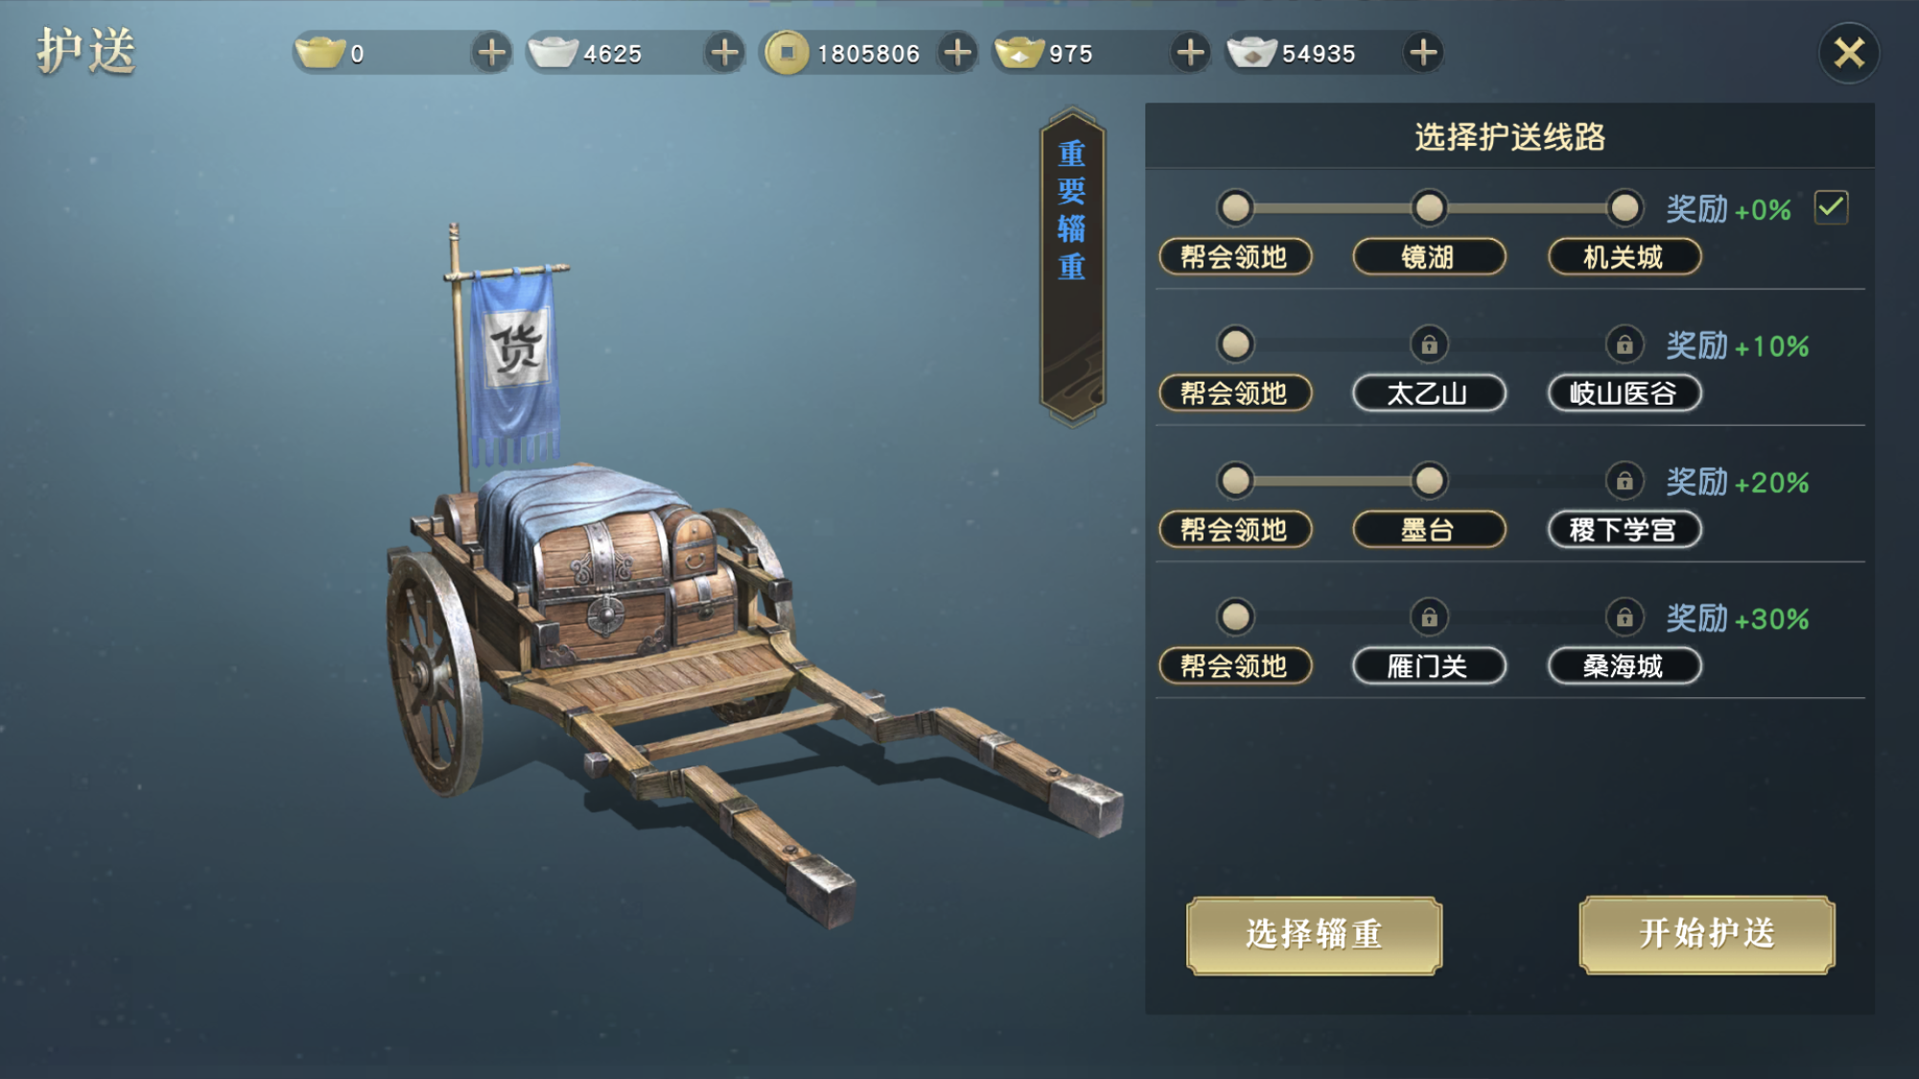Select the 奖励 +10% route start node

[1235, 343]
